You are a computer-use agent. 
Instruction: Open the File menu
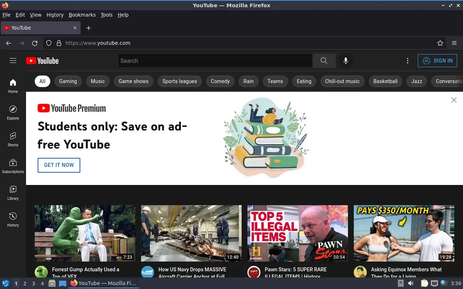click(7, 15)
